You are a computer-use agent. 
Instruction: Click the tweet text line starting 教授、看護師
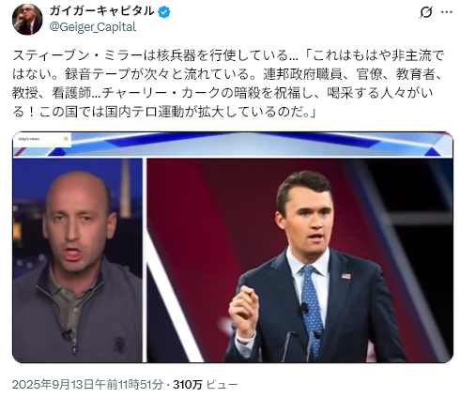point(222,93)
